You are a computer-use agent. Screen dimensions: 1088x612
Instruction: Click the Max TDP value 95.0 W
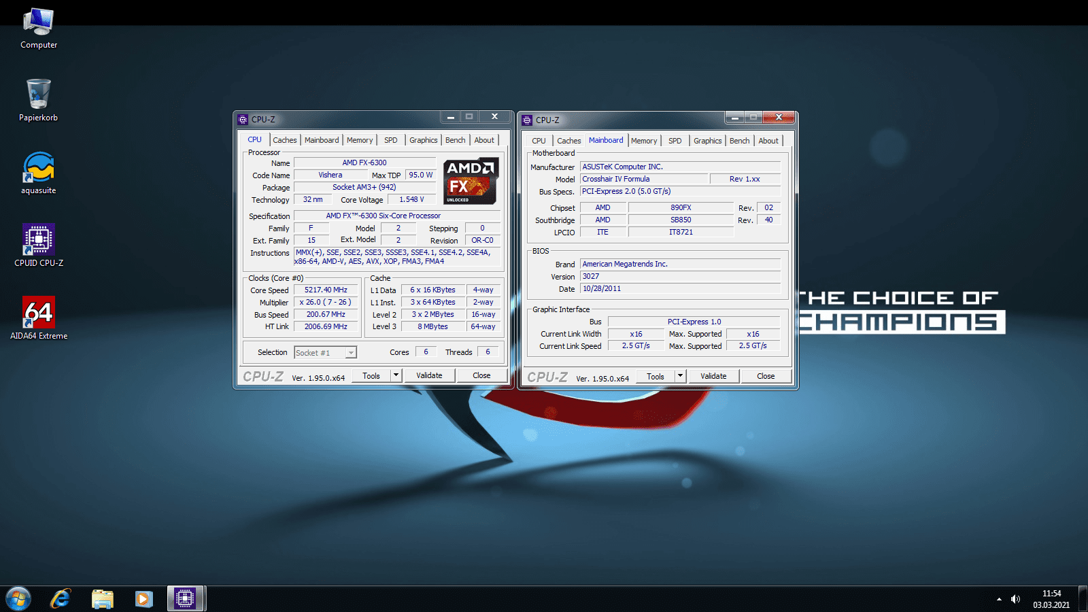[x=421, y=175]
